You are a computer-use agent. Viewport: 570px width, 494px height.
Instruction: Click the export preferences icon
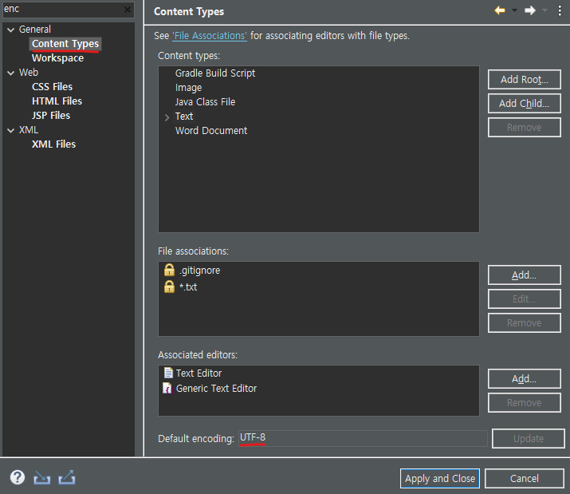(x=67, y=477)
